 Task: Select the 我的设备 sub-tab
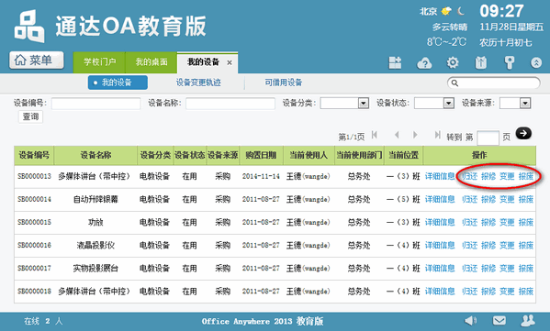pos(118,83)
